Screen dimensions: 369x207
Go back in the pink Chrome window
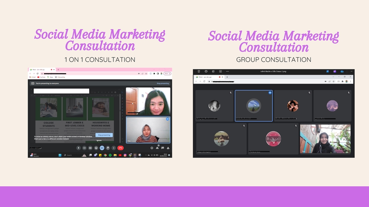(x=30, y=74)
